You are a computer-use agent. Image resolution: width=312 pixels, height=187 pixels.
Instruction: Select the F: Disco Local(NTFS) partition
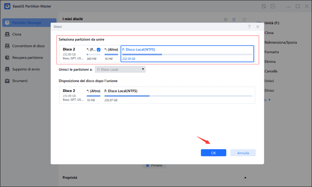(187, 54)
